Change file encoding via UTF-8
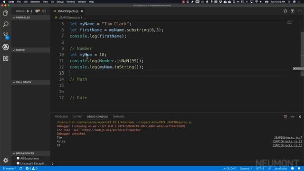The width and height of the screenshot is (304, 171). [260, 169]
